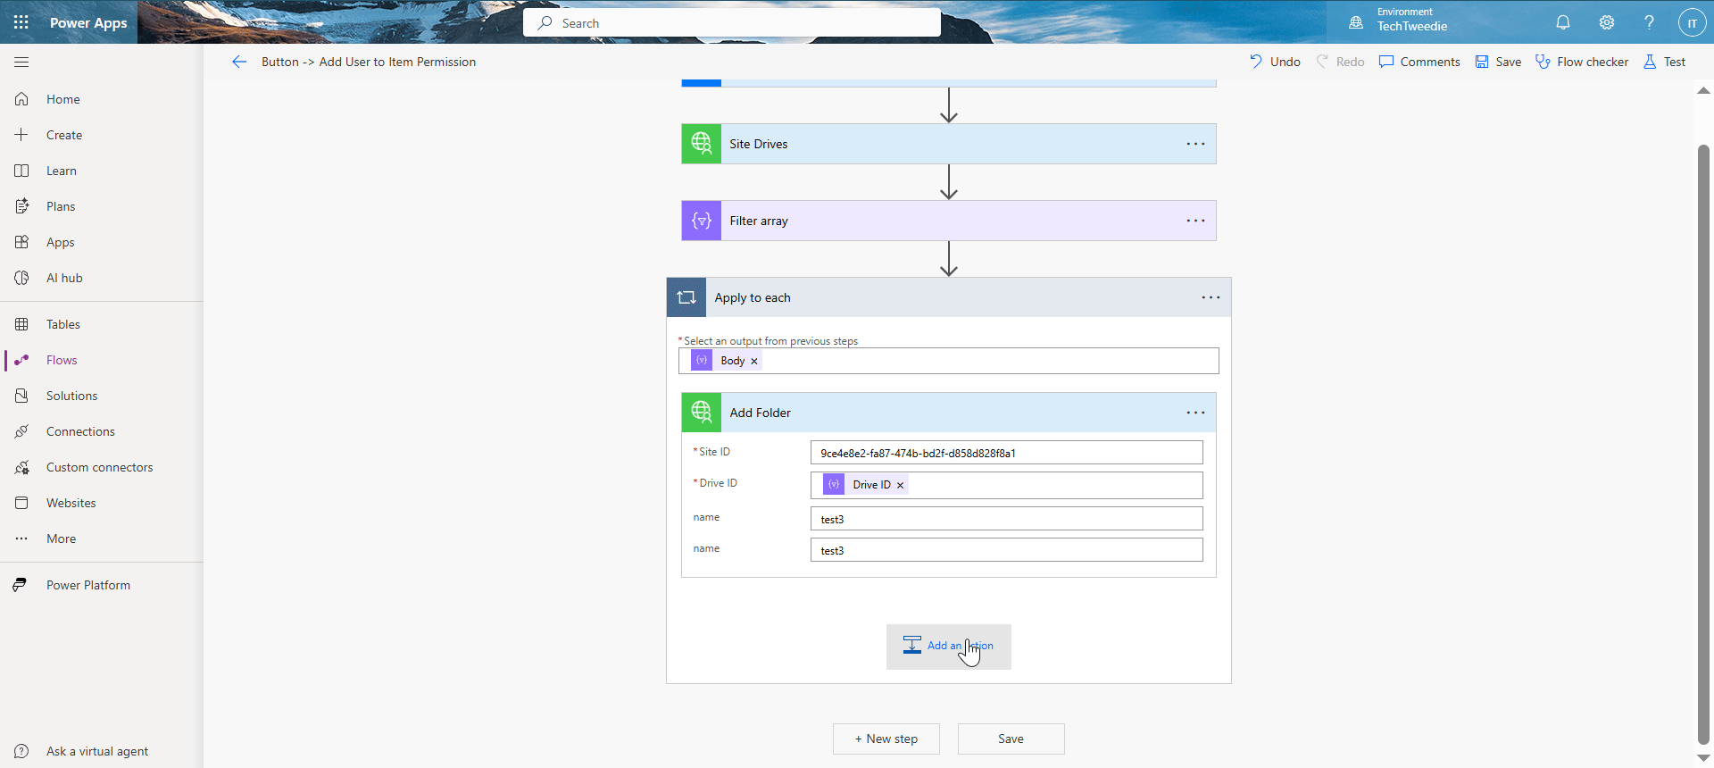Screen dimensions: 1714x768
Task: Go back using the arrow next to flow title
Action: click(238, 62)
